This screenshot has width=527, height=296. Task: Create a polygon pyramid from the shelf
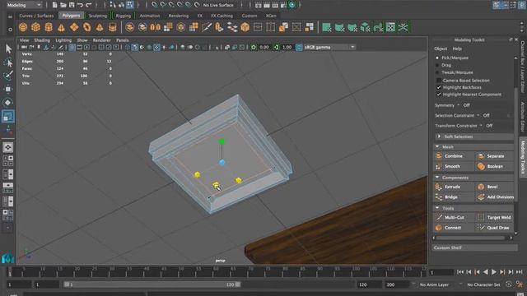pos(100,27)
